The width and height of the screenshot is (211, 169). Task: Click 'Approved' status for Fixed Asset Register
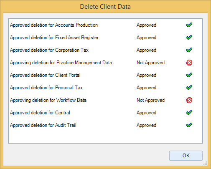pos(146,38)
